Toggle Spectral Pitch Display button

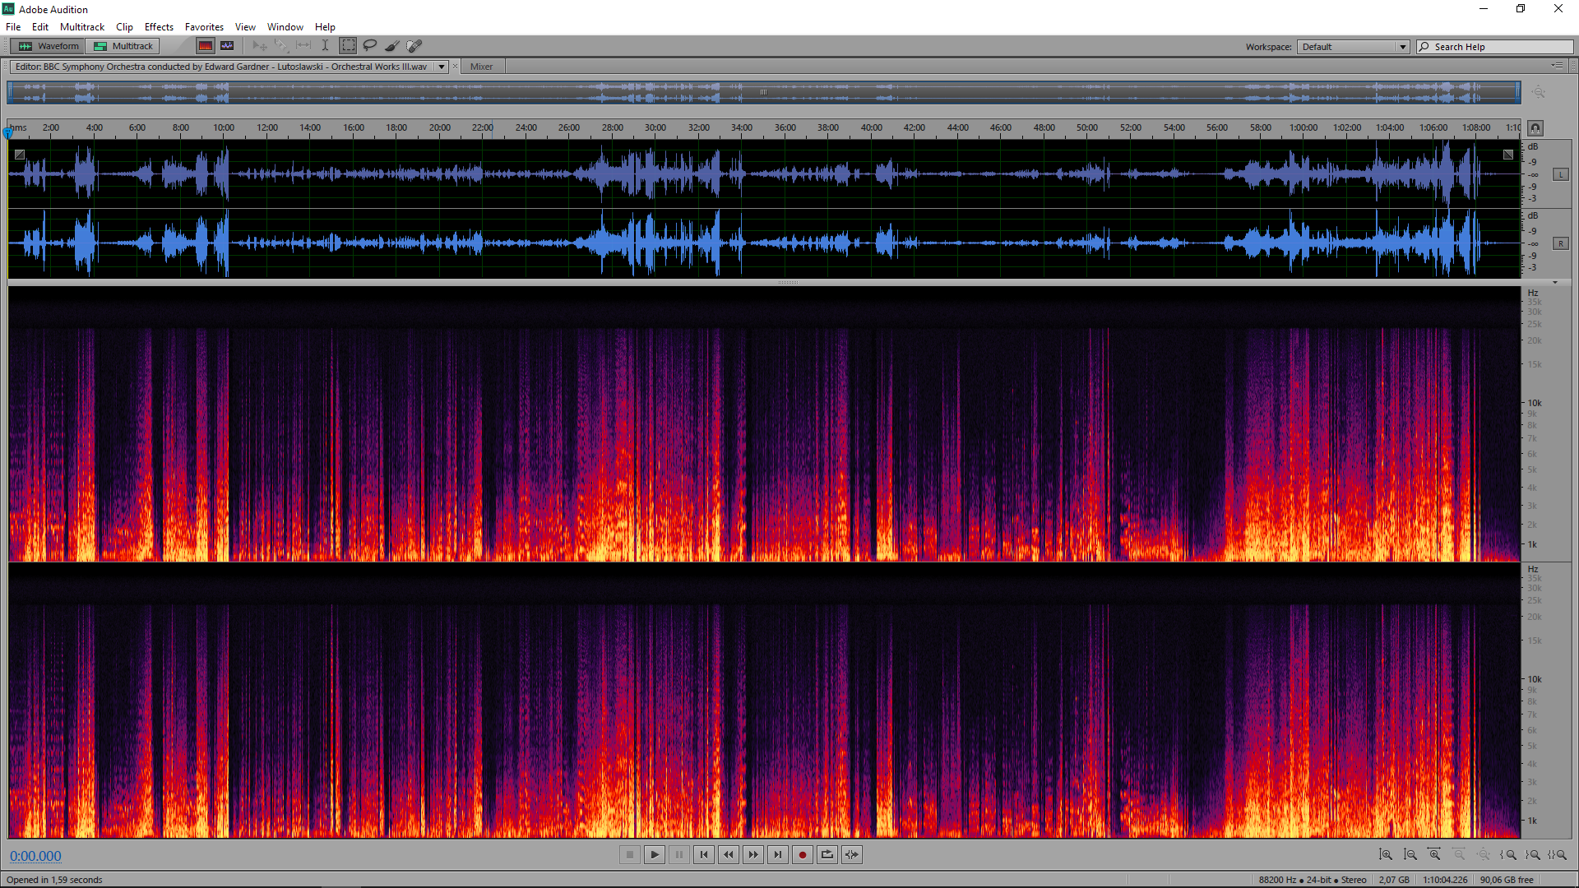pyautogui.click(x=227, y=46)
